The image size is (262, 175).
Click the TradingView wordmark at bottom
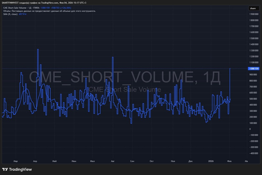(x=20, y=170)
